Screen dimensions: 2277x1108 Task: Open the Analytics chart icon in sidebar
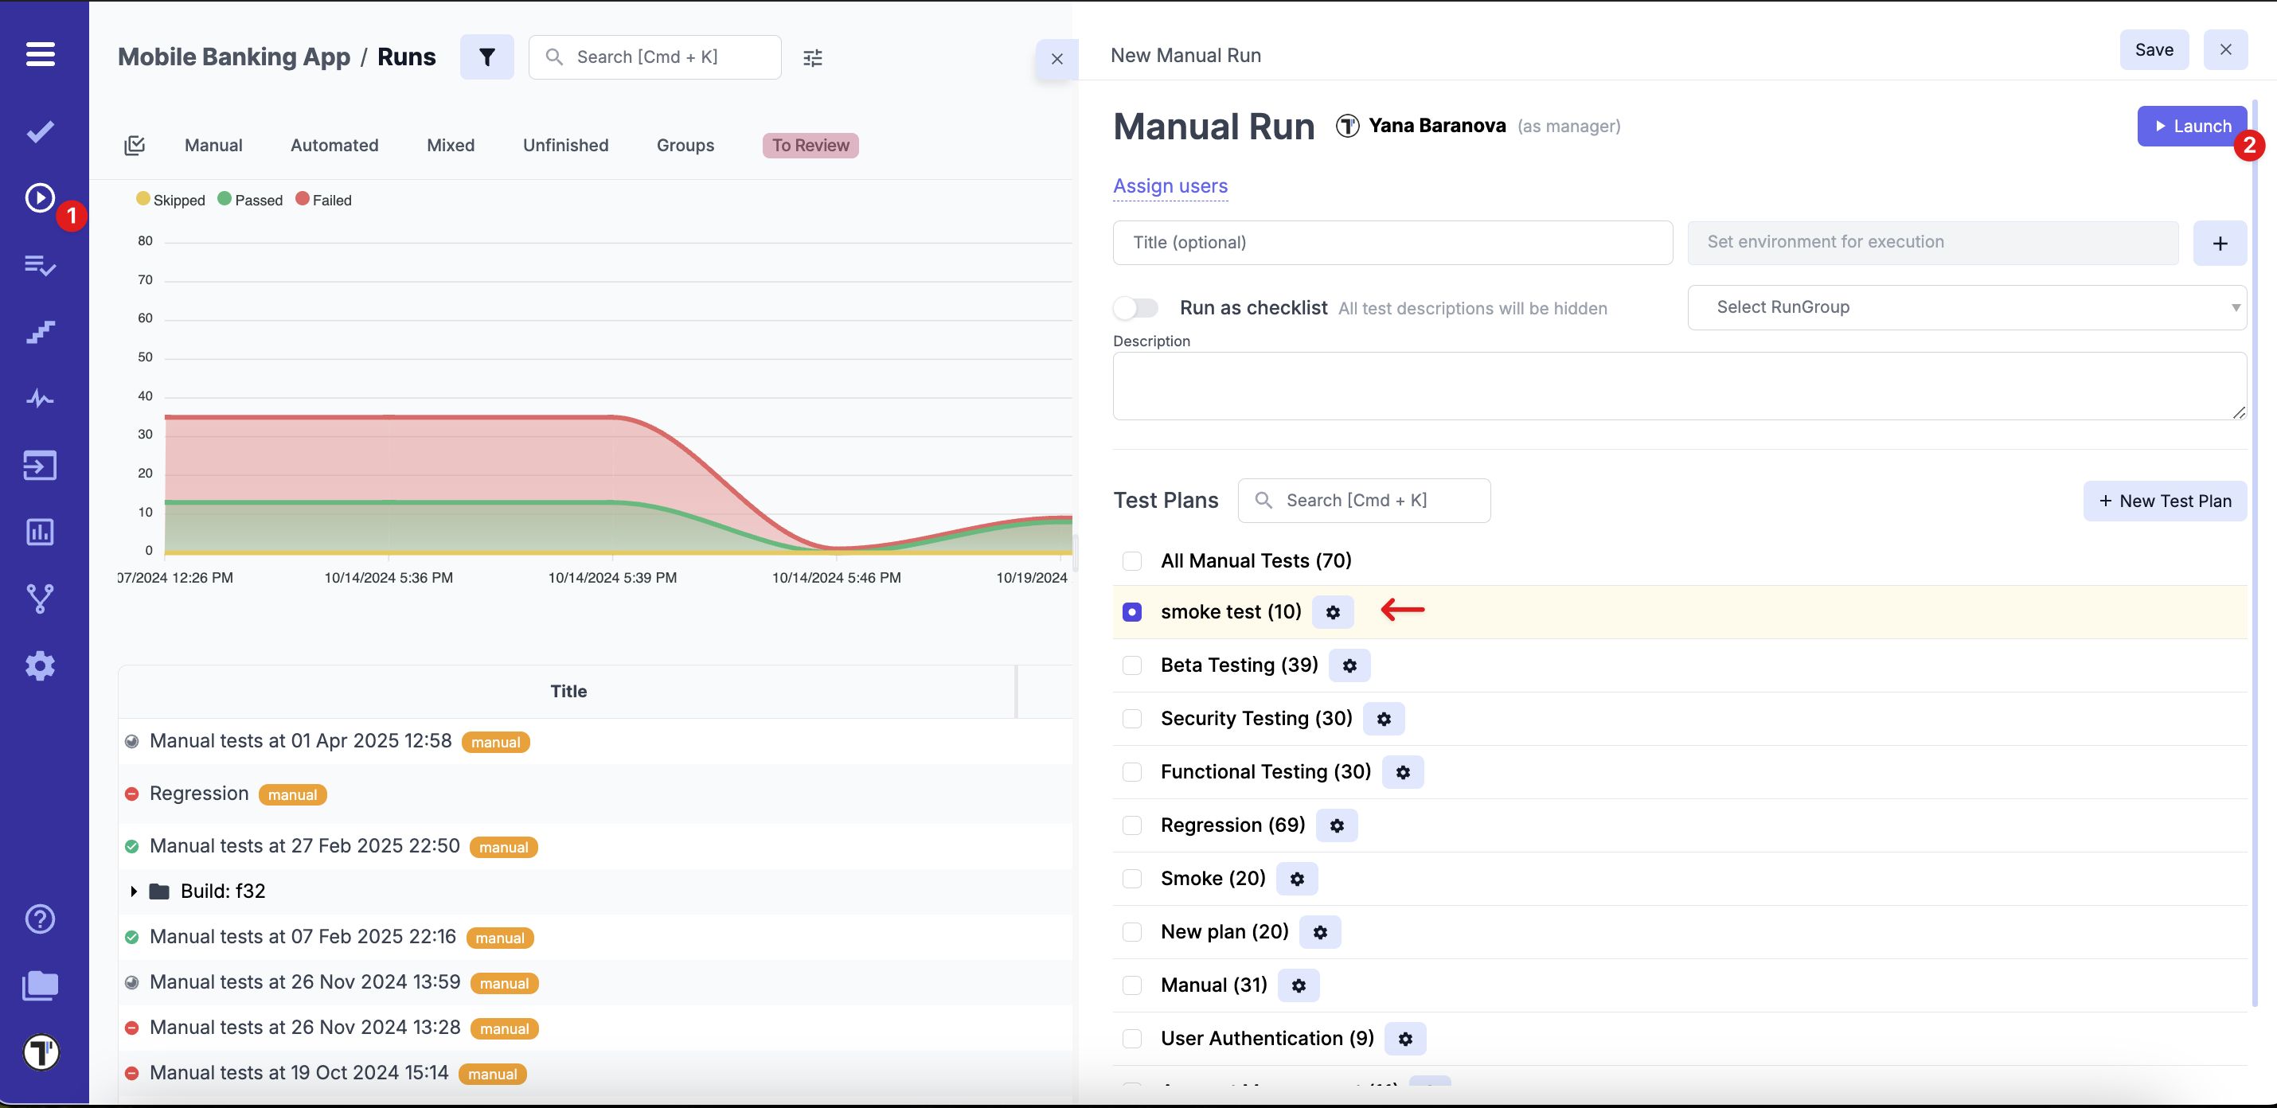[40, 532]
